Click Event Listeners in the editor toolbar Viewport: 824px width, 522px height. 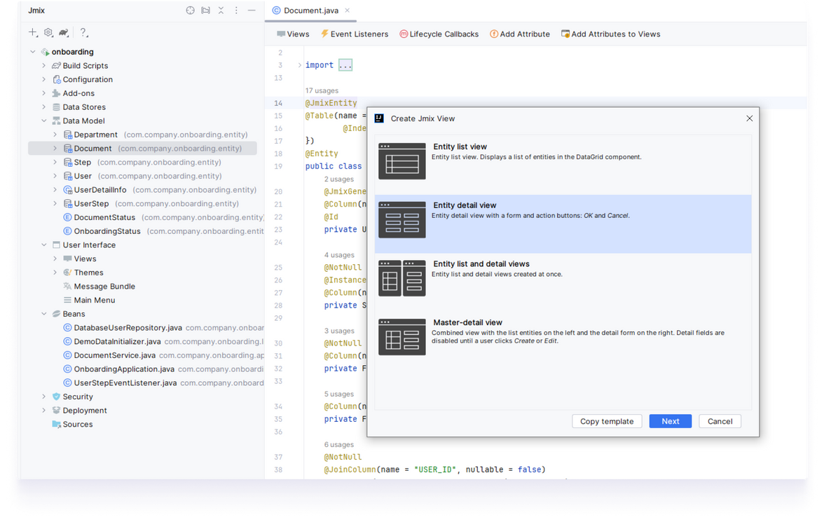point(355,34)
